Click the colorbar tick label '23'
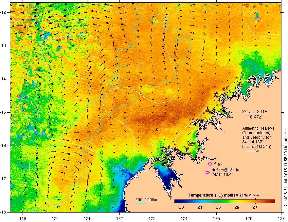The image size is (288, 222). click(x=181, y=207)
